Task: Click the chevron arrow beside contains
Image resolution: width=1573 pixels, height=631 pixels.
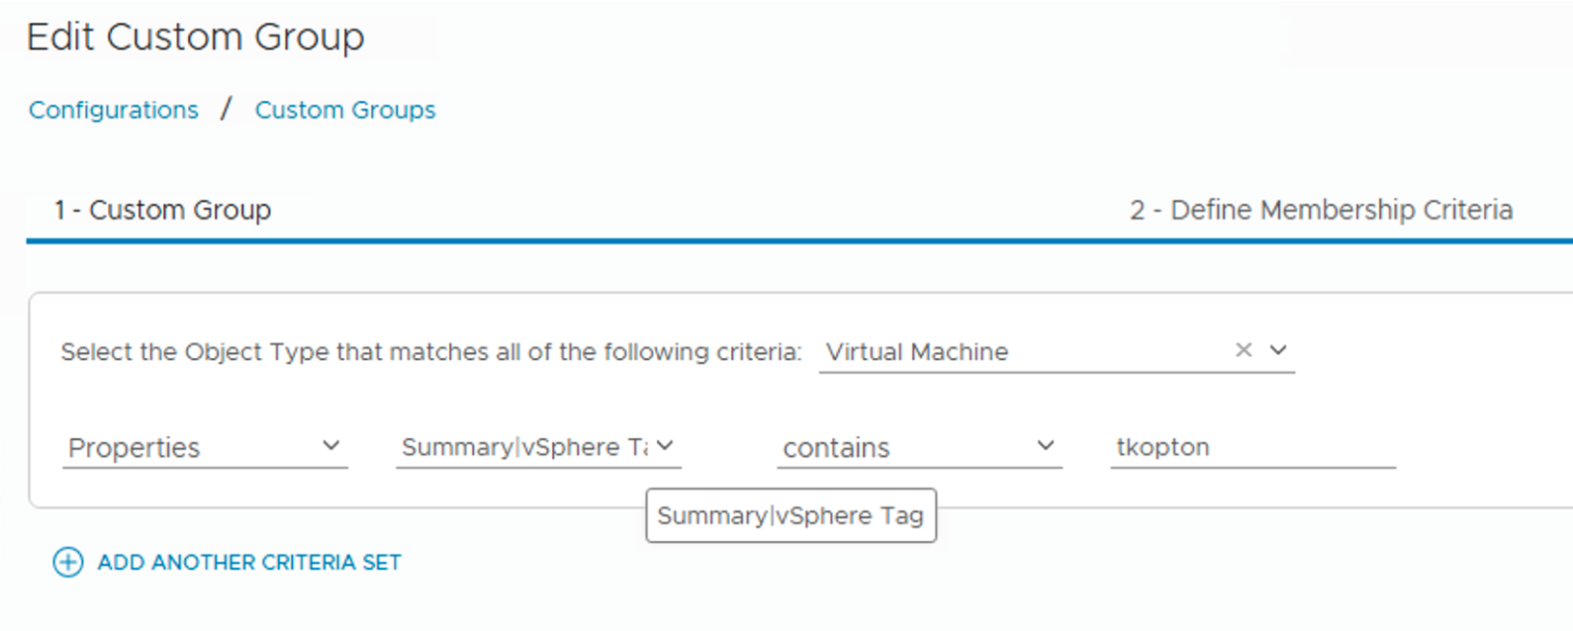Action: [x=1045, y=446]
